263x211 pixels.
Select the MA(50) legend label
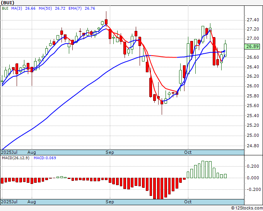45,9
